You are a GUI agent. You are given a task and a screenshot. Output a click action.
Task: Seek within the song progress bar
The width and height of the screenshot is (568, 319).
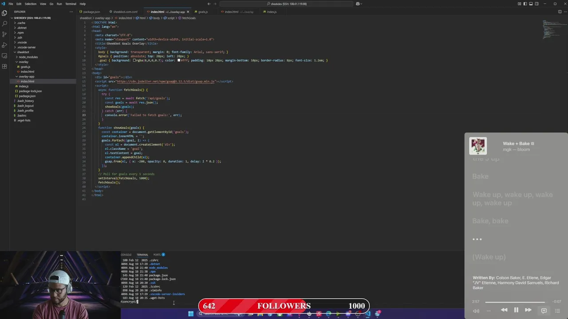point(516,302)
